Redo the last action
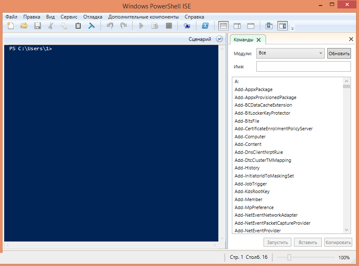This screenshot has height=266, width=359. [x=123, y=26]
